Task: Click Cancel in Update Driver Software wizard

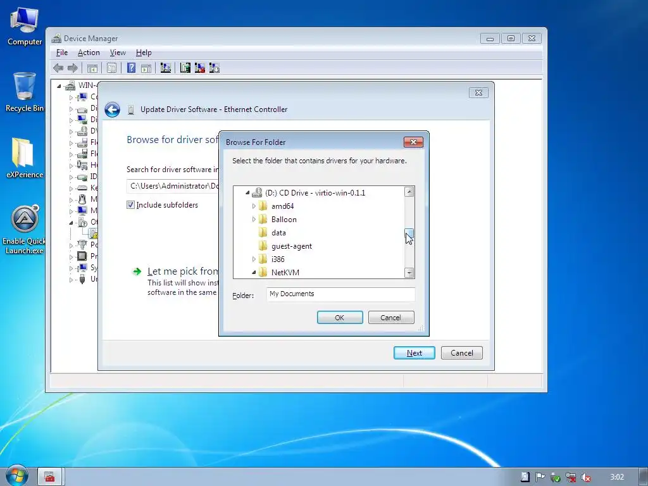Action: (x=461, y=353)
